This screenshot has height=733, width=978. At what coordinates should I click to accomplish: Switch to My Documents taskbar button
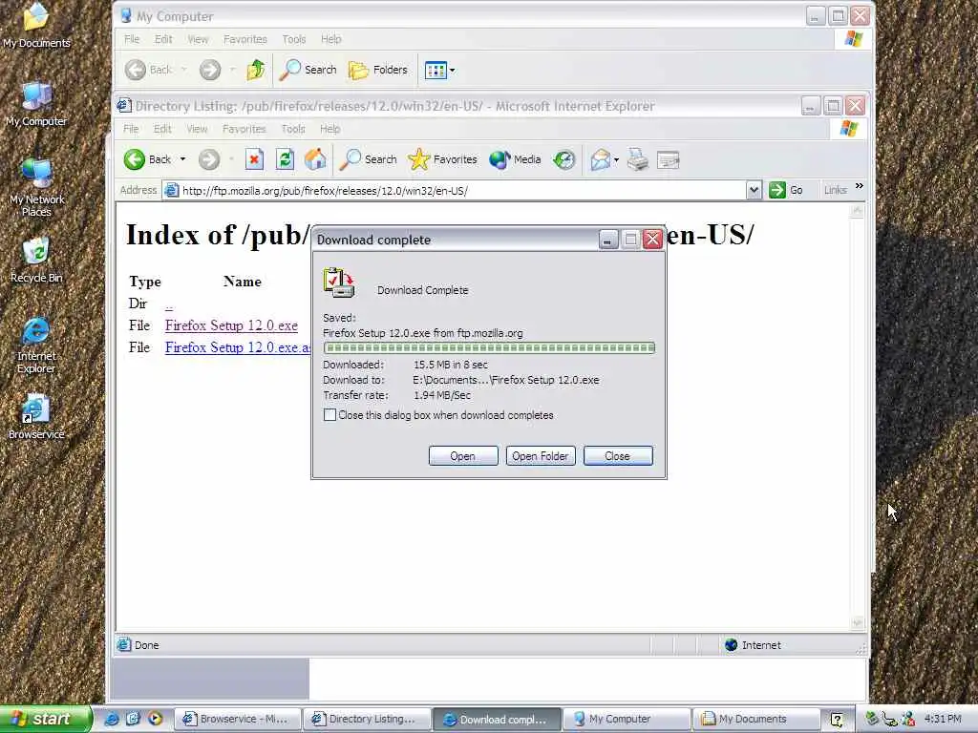point(756,719)
